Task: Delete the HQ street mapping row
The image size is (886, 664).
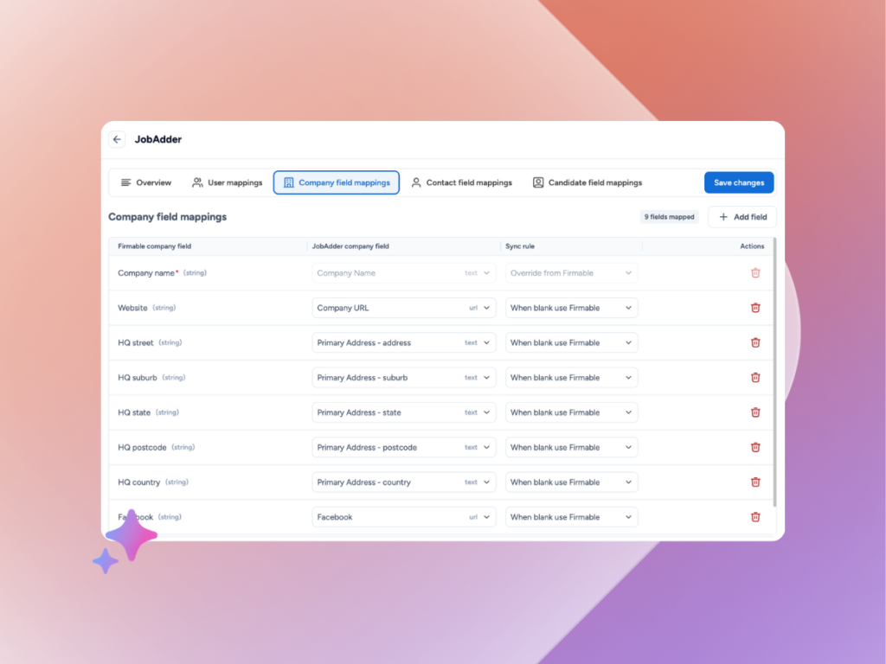Action: tap(755, 342)
